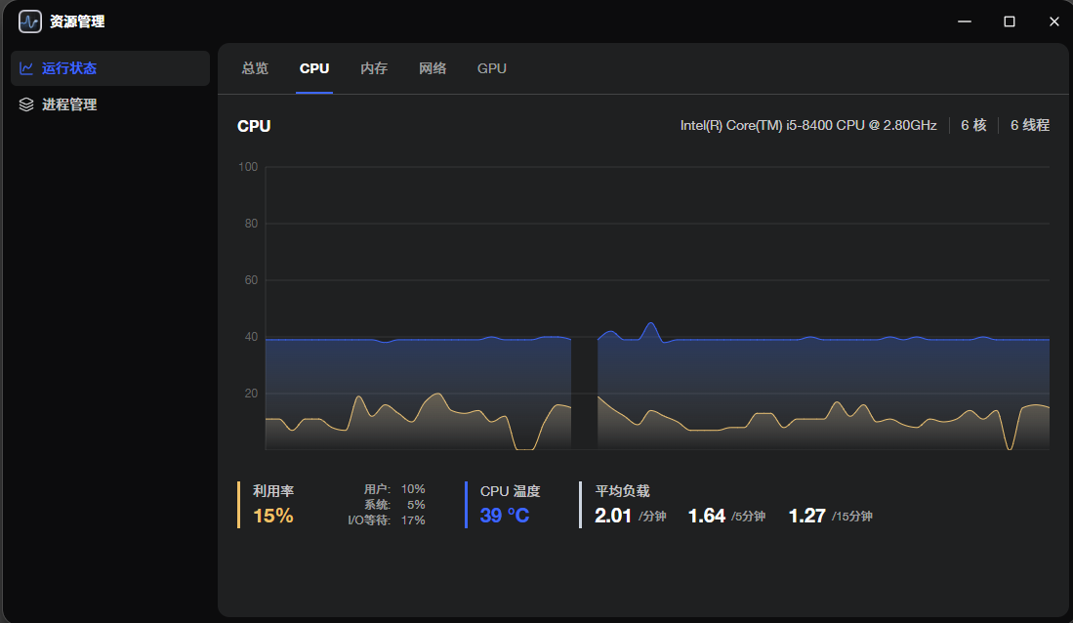The image size is (1073, 623).
Task: Click the CPU 温度 label
Action: point(510,491)
